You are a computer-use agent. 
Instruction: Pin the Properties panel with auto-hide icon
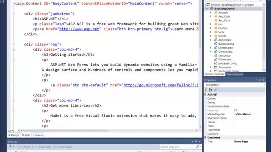point(260,80)
